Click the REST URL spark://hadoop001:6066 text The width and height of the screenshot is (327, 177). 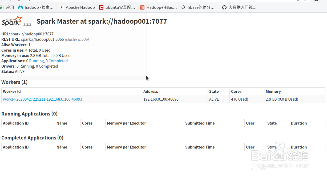coord(43,39)
